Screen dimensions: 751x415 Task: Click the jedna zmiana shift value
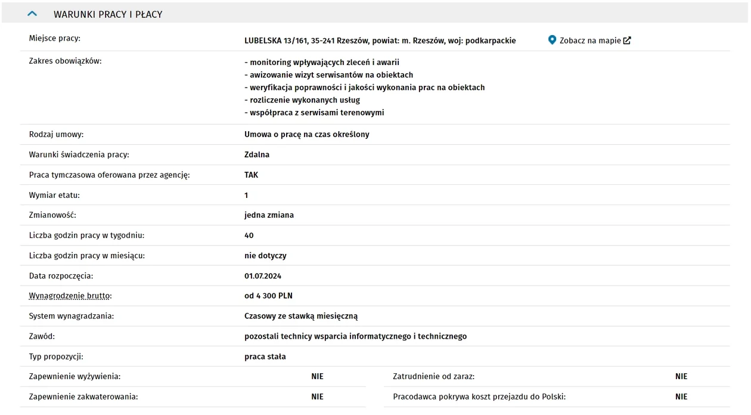tap(269, 215)
